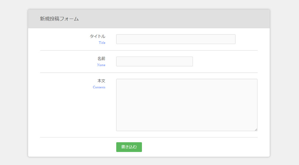Click the 本文 label text
299x165 pixels.
click(x=101, y=81)
